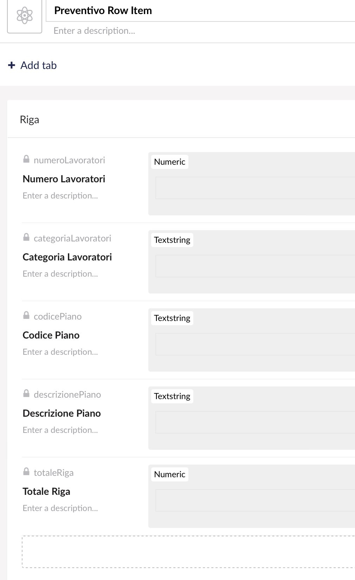The height and width of the screenshot is (580, 355).
Task: Add a new tab
Action: click(x=32, y=65)
